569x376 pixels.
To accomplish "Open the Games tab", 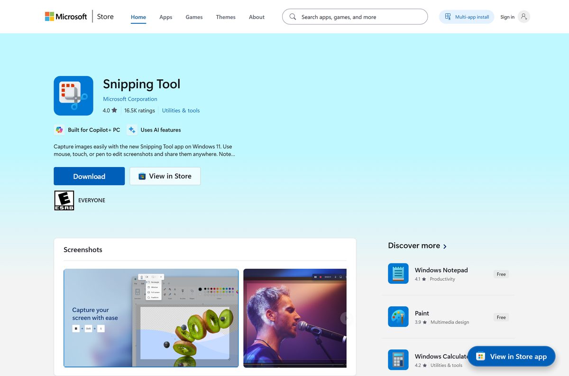I will [x=194, y=17].
